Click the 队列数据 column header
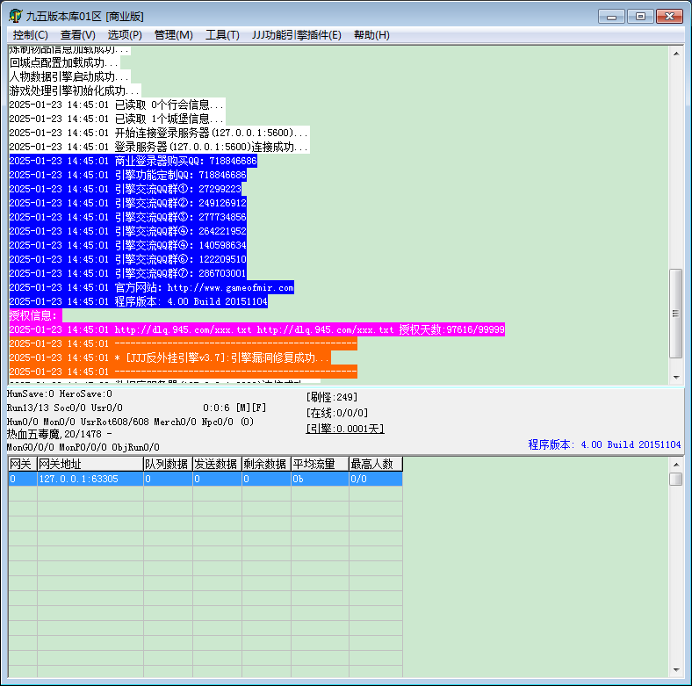Image resolution: width=692 pixels, height=686 pixels. [x=168, y=464]
